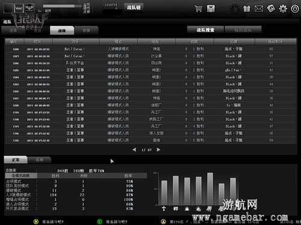Open the mail envelope icon
This screenshot has height=225, width=301.
coord(259,9)
